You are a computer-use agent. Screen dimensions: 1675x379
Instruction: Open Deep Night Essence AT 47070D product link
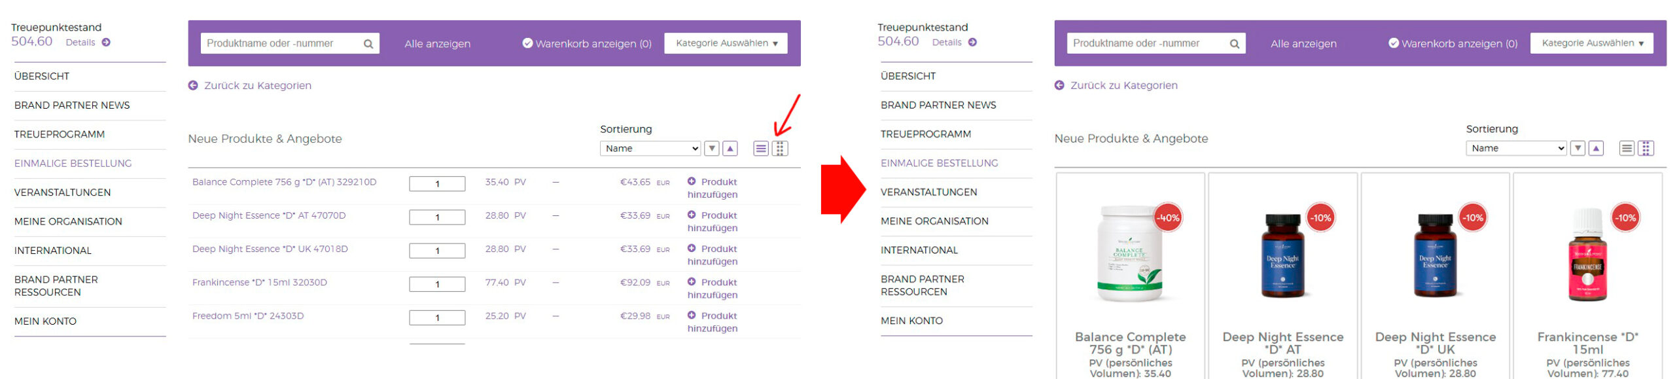coord(268,215)
